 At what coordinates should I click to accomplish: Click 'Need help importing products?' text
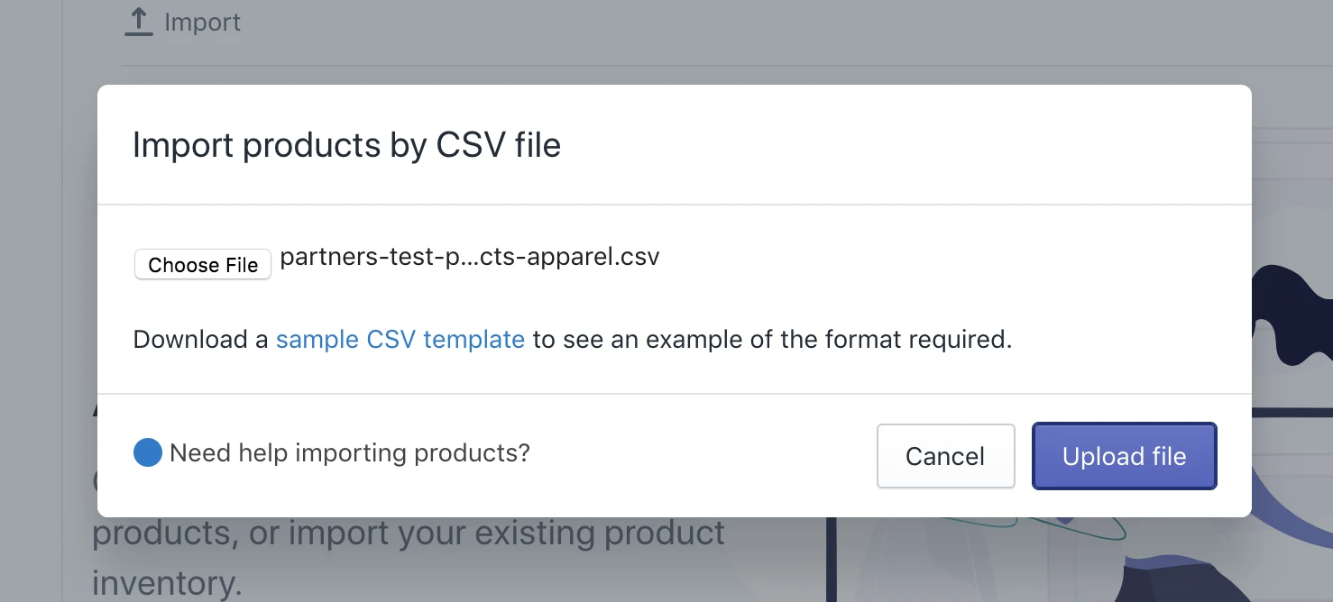(x=349, y=452)
